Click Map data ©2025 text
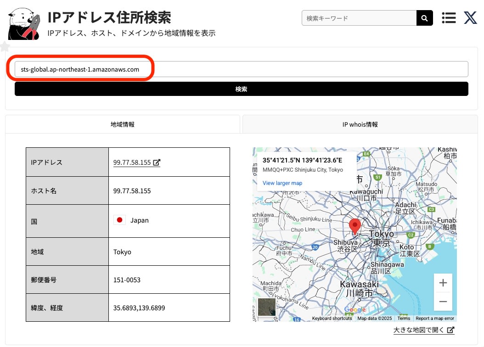Screen dimensions: 484x347 click(x=375, y=319)
